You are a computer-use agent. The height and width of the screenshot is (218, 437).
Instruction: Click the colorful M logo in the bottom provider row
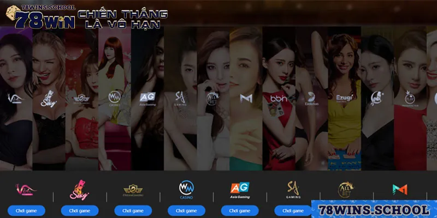[x=400, y=189]
